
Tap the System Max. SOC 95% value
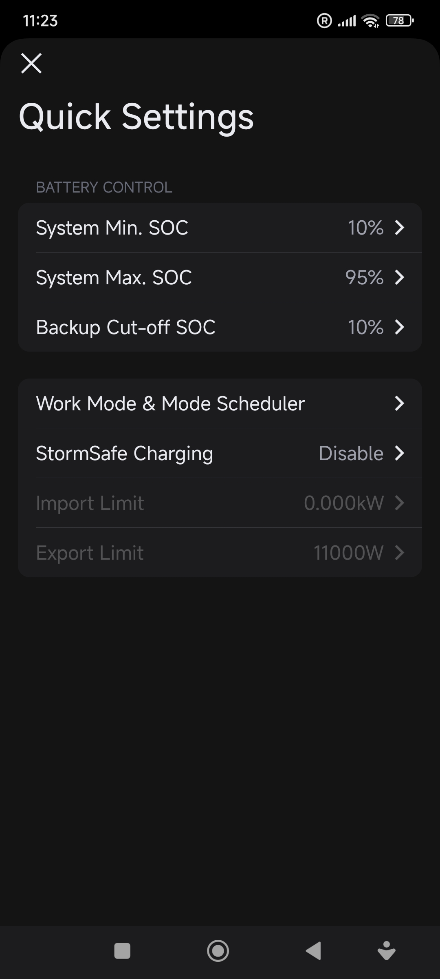[364, 277]
